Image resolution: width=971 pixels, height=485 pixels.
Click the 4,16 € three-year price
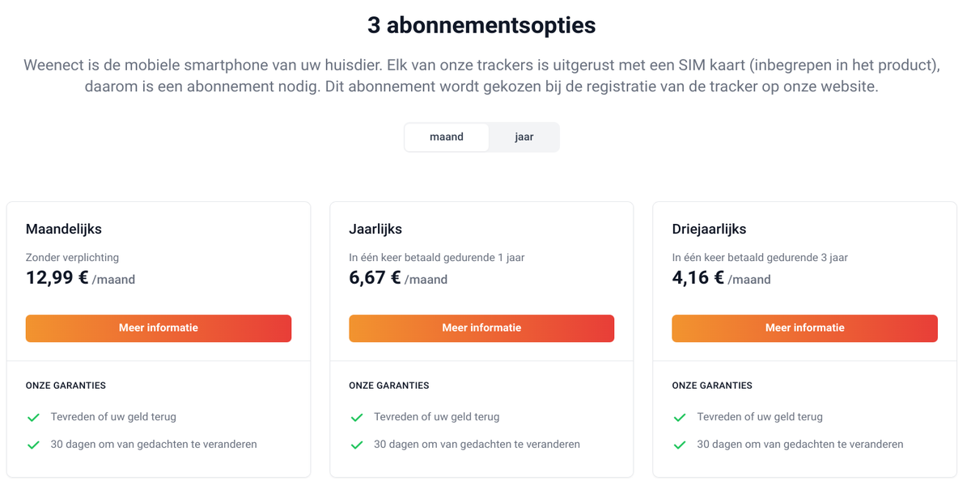[698, 278]
